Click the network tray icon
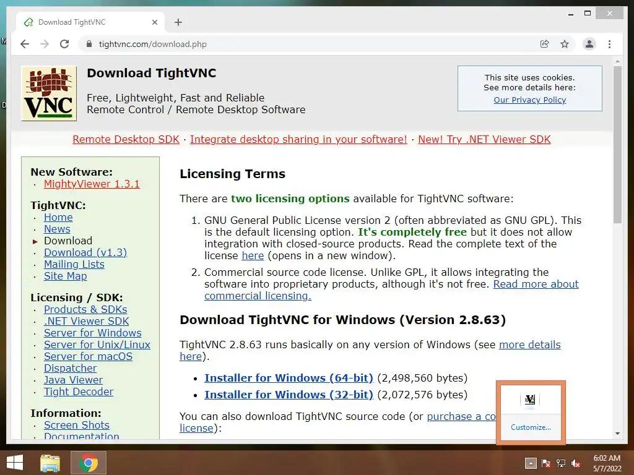Image resolution: width=634 pixels, height=475 pixels. tap(561, 463)
